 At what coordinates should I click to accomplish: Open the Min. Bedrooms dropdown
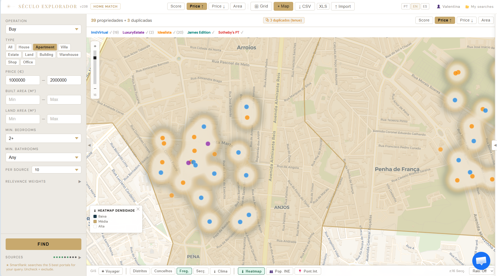point(43,138)
